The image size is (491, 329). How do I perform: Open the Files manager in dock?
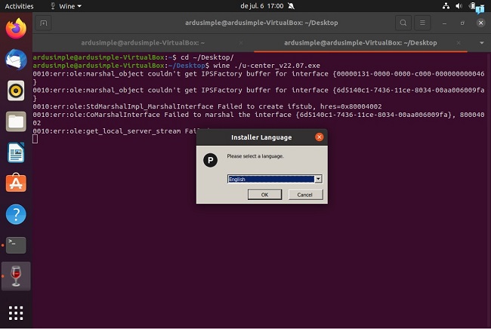click(x=16, y=121)
